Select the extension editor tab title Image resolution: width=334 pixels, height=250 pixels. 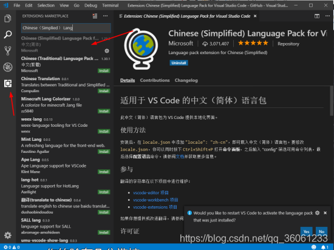[x=187, y=16]
